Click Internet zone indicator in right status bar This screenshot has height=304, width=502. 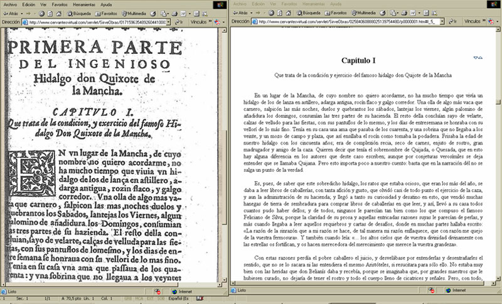456,291
